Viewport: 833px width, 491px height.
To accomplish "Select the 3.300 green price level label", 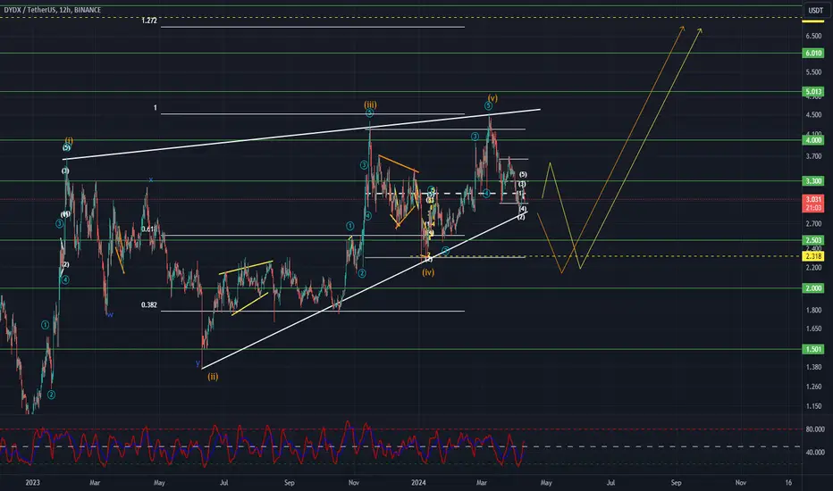I will (x=812, y=181).
